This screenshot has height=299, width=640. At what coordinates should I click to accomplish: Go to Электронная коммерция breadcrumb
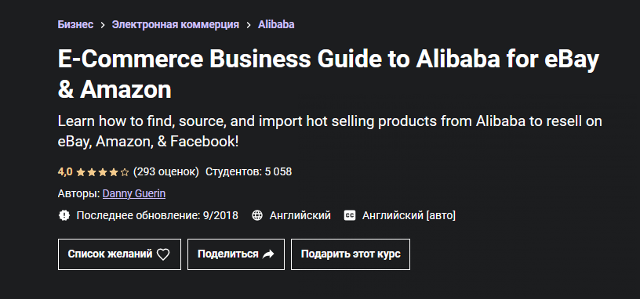(176, 24)
